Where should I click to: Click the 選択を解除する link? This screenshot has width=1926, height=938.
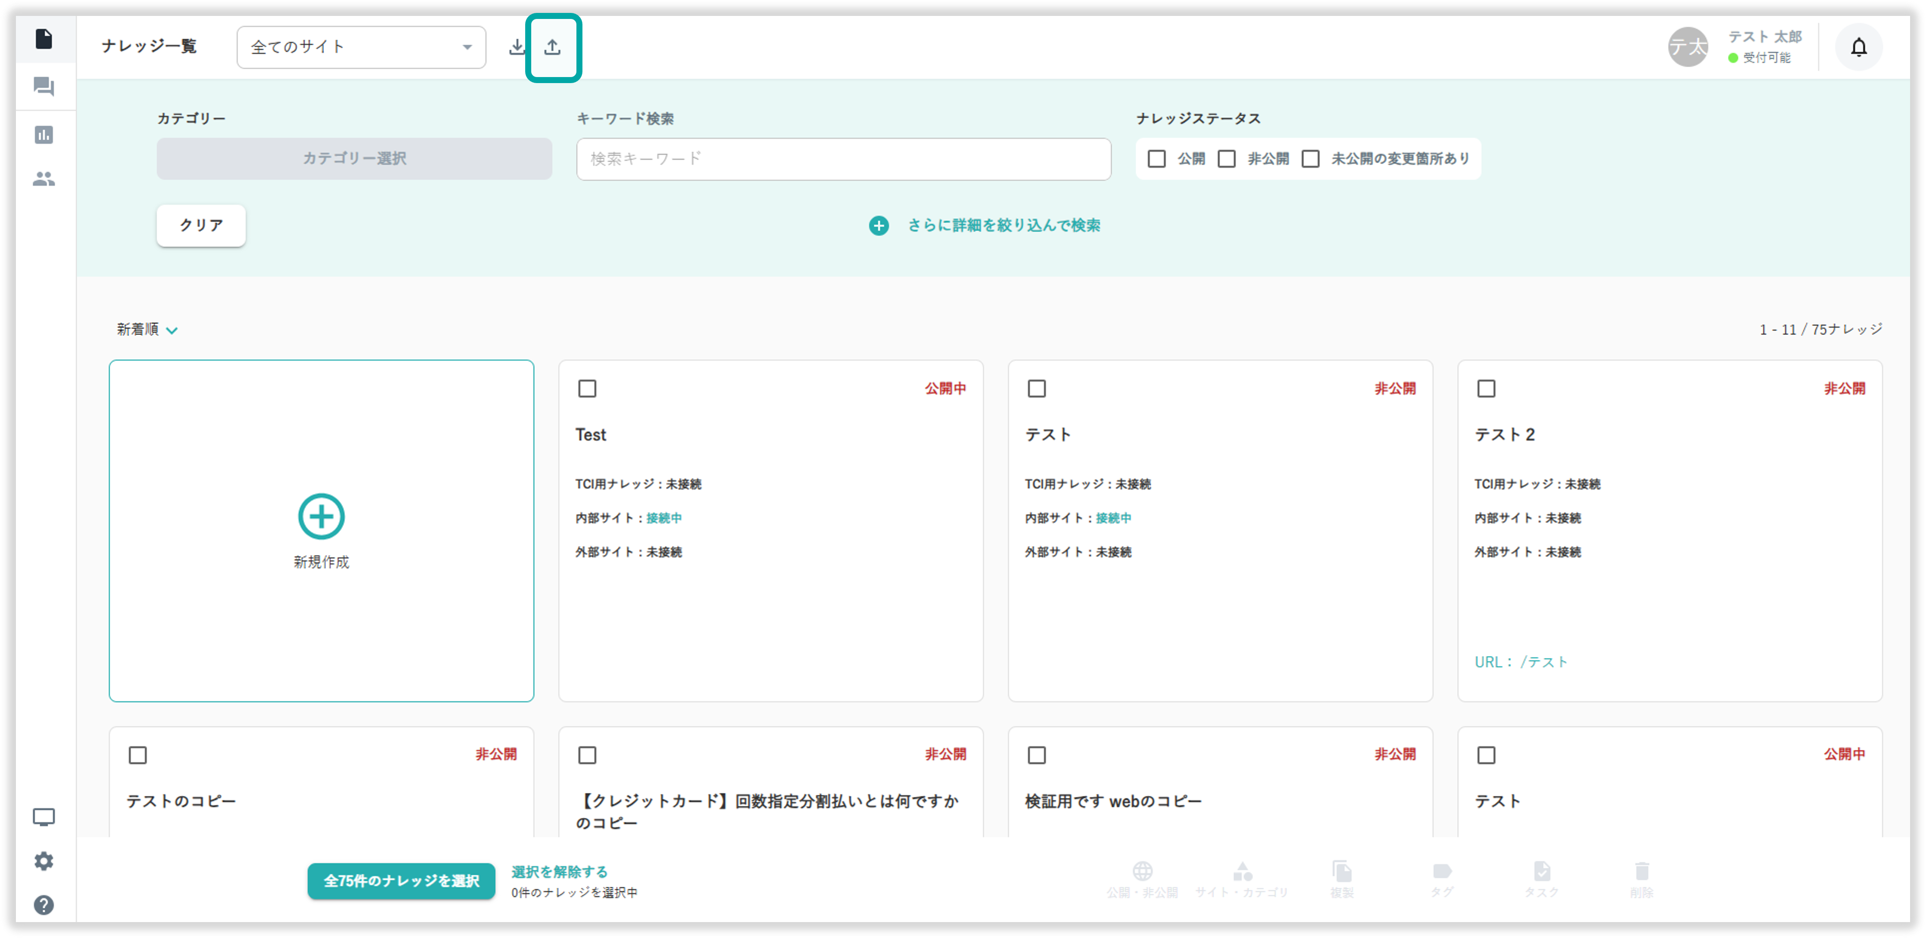559,871
